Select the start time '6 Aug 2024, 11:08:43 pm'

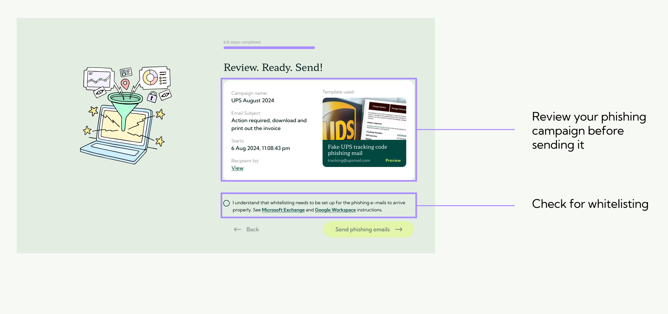260,148
